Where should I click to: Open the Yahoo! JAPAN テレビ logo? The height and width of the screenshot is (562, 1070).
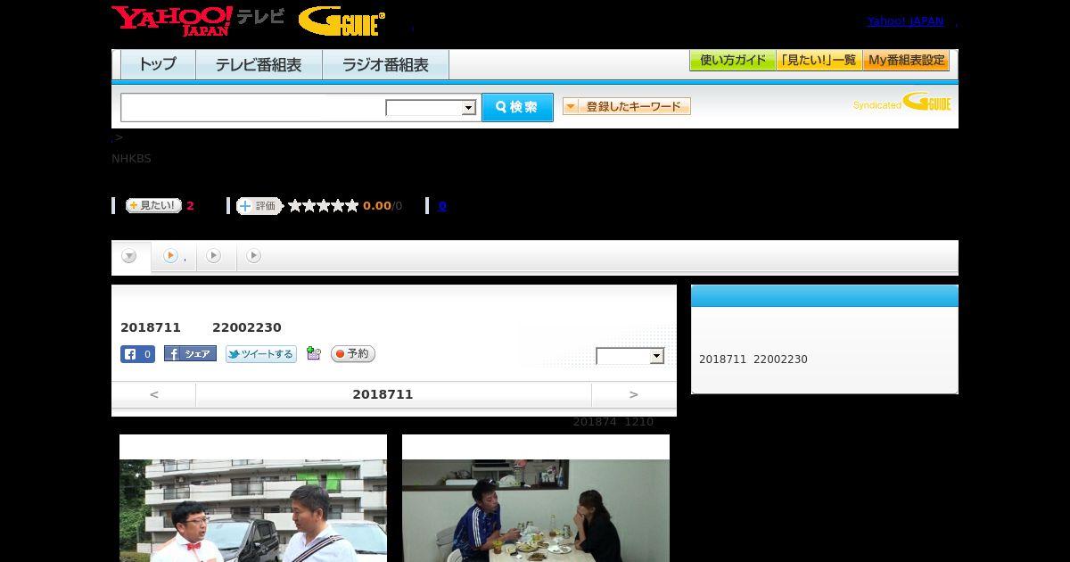198,21
